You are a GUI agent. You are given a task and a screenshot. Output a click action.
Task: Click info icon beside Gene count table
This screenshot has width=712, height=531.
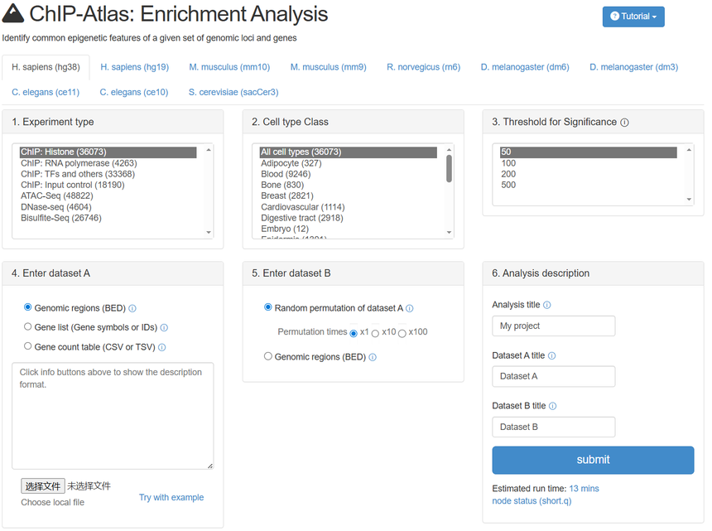point(161,348)
